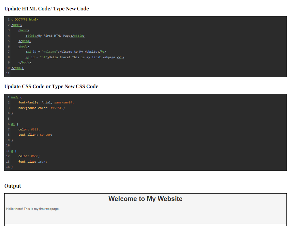
Task: Click the body selector in CSS editor
Action: [x=15, y=97]
